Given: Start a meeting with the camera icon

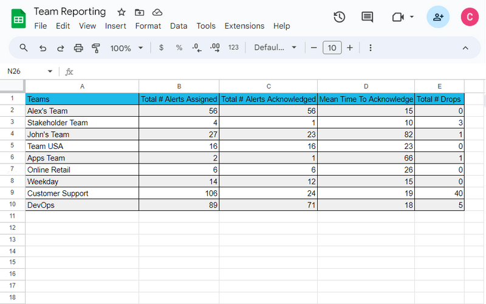Looking at the screenshot, I should (398, 17).
